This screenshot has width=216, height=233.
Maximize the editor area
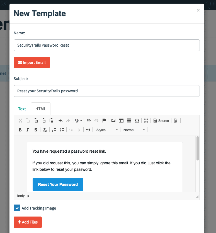(x=146, y=121)
